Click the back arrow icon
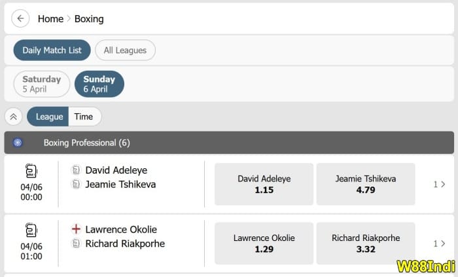 point(20,18)
